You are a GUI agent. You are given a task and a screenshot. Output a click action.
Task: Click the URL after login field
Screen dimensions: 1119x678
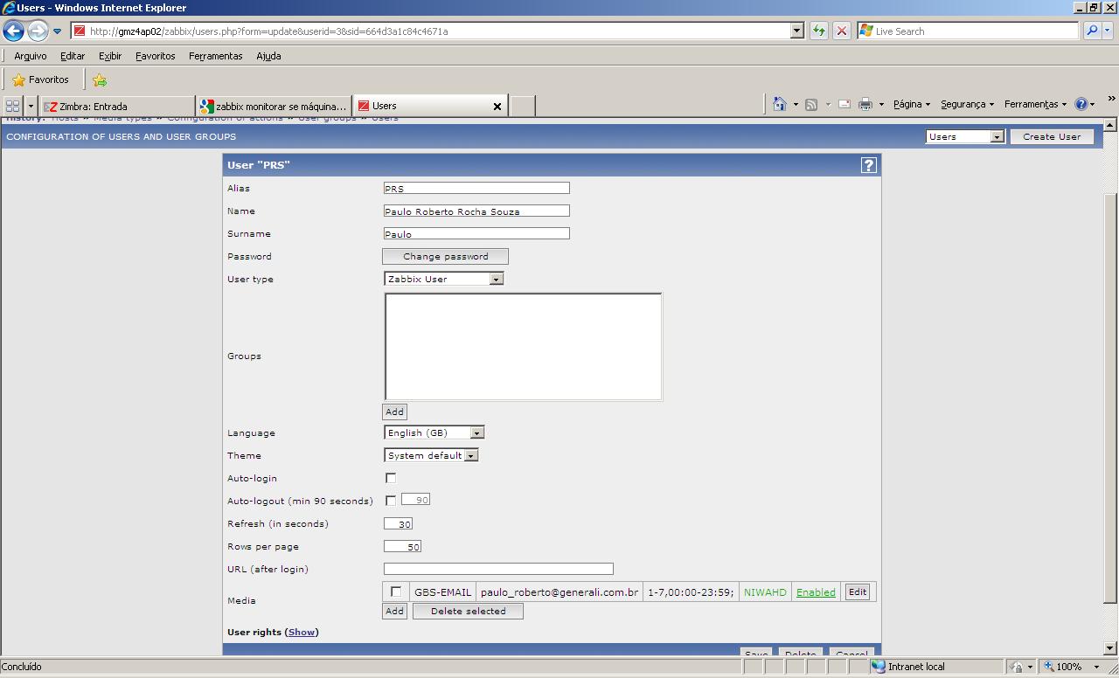coord(498,569)
